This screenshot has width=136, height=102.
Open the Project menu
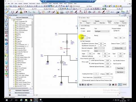[x=20, y=3]
